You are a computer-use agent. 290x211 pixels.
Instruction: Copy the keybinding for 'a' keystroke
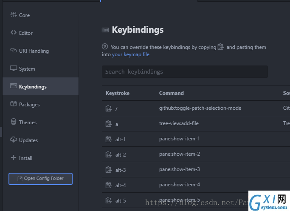pos(109,124)
